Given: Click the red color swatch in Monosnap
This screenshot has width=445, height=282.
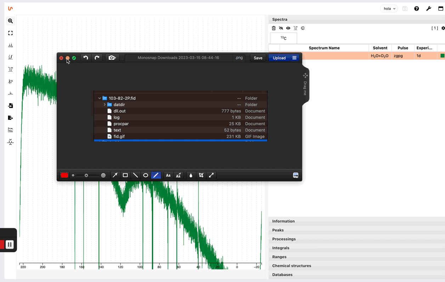Looking at the screenshot, I should click(64, 175).
